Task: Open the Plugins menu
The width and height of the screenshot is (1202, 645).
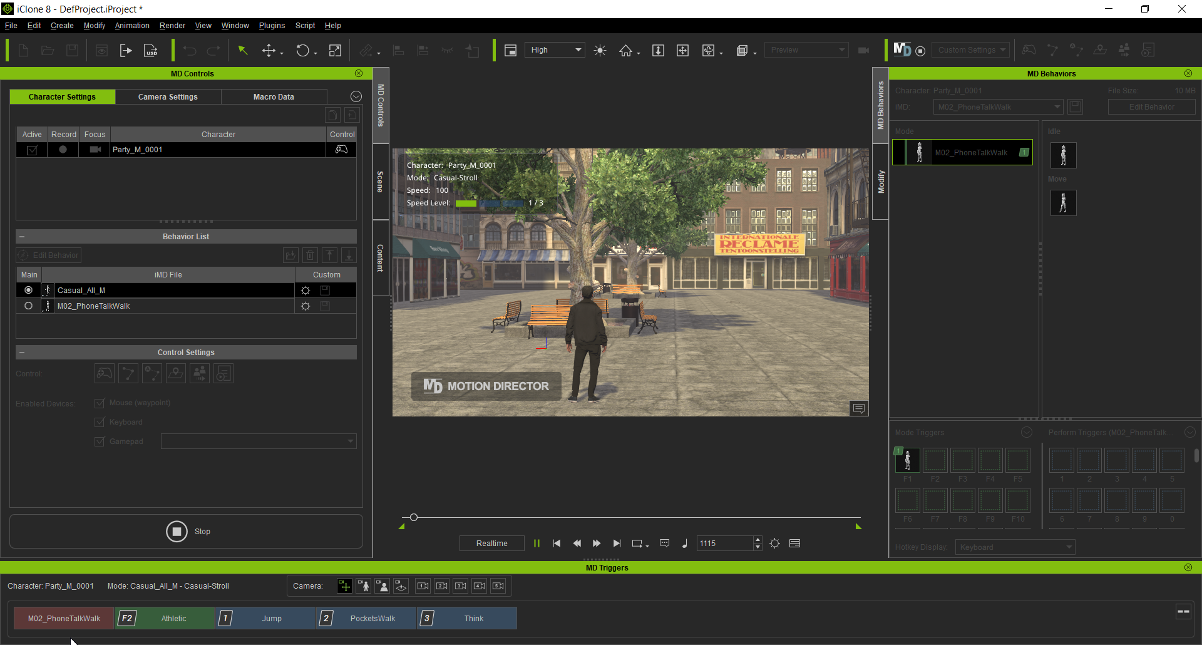Action: tap(272, 26)
